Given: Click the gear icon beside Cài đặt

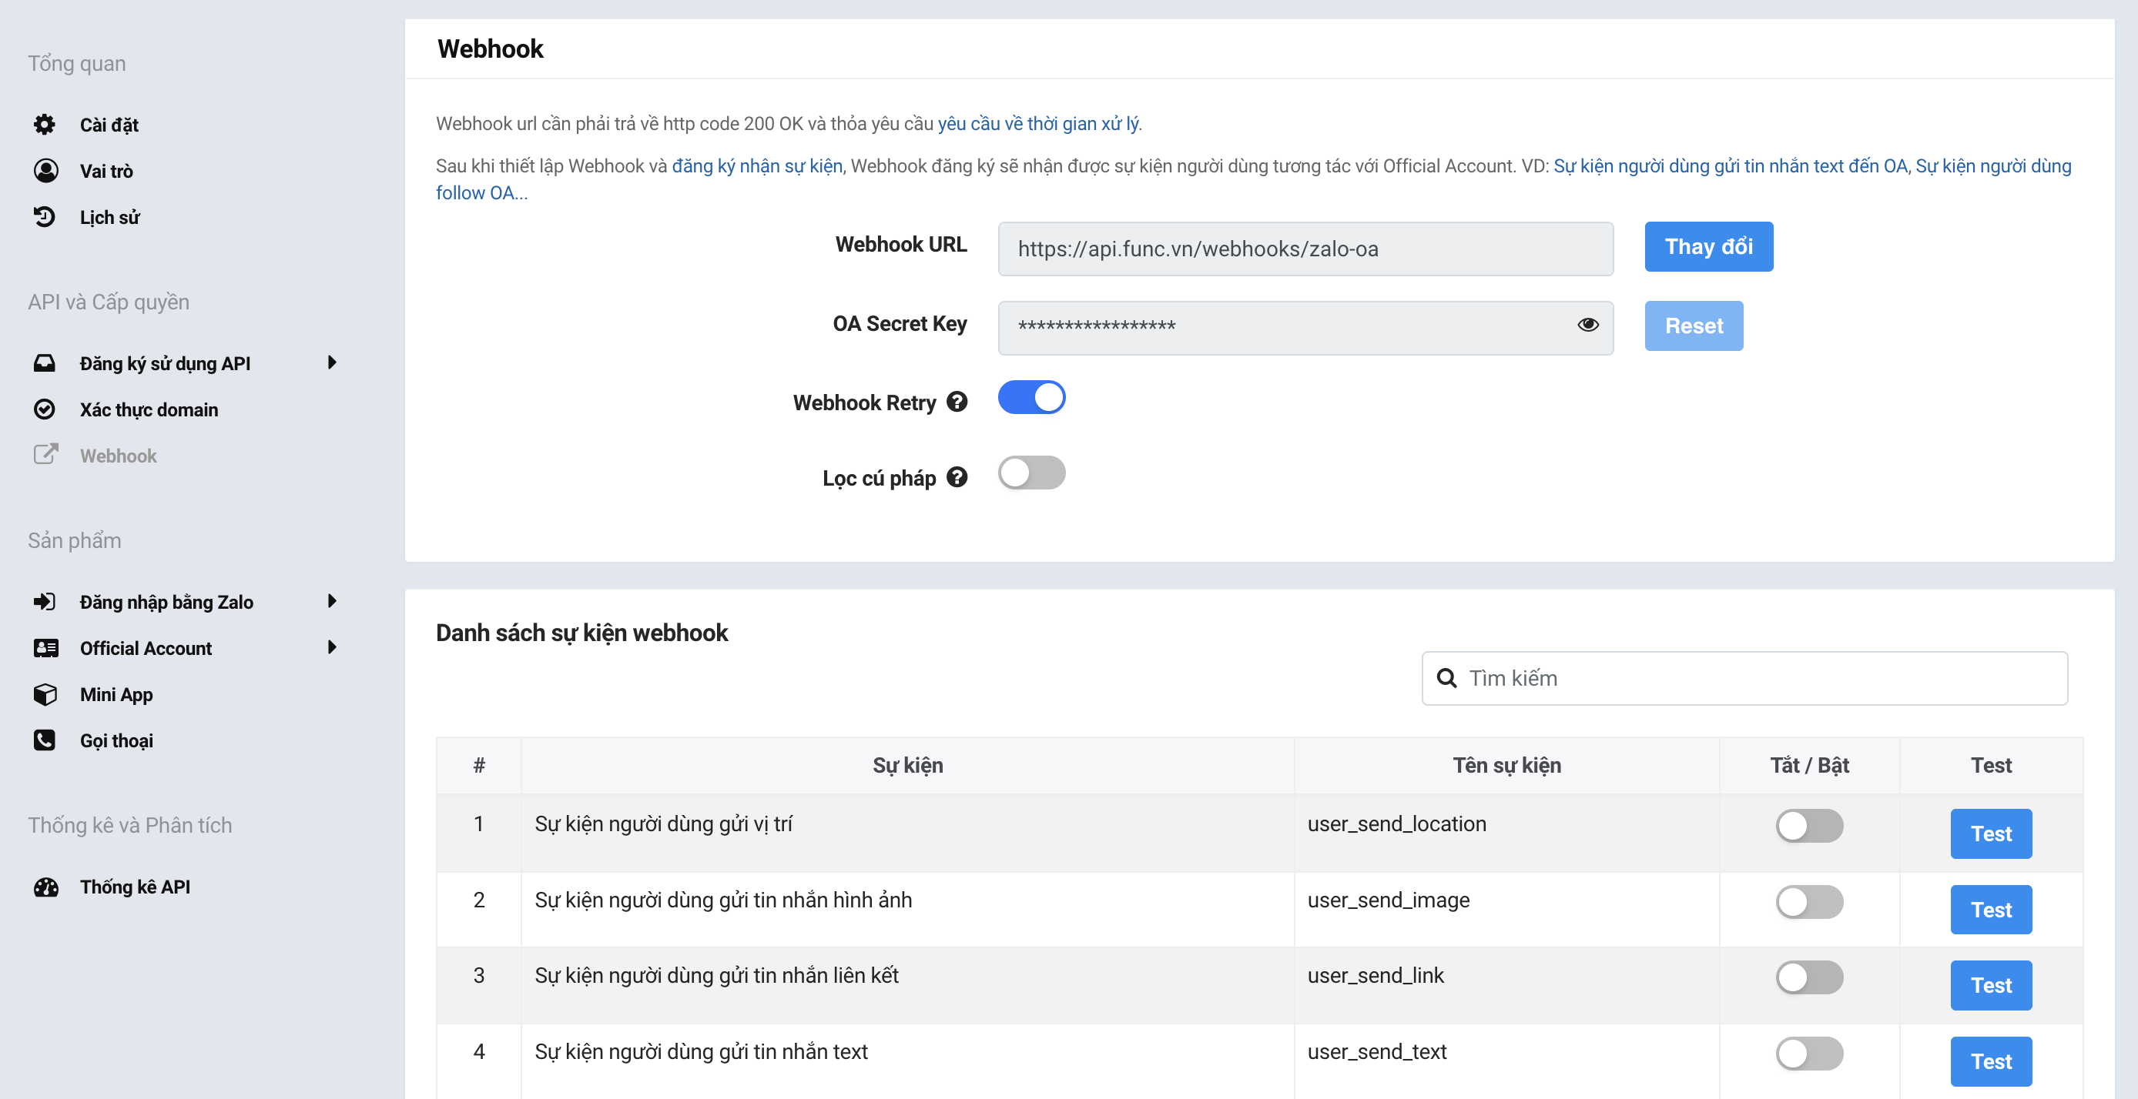Looking at the screenshot, I should pyautogui.click(x=45, y=125).
